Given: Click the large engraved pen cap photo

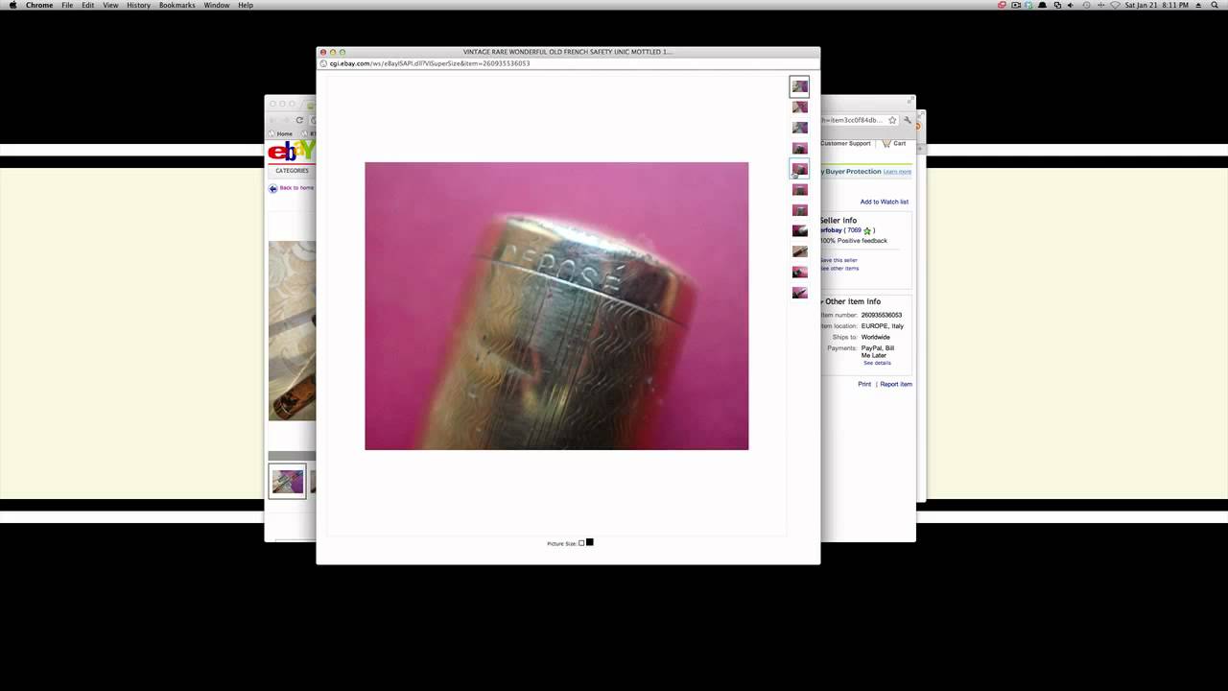Looking at the screenshot, I should tap(556, 305).
